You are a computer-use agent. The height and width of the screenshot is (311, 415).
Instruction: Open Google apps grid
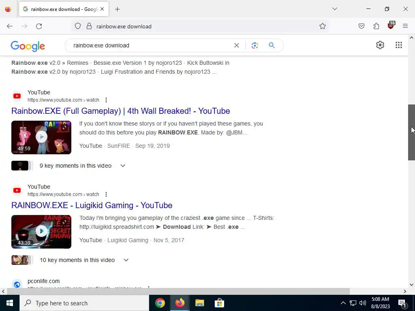pos(399,45)
